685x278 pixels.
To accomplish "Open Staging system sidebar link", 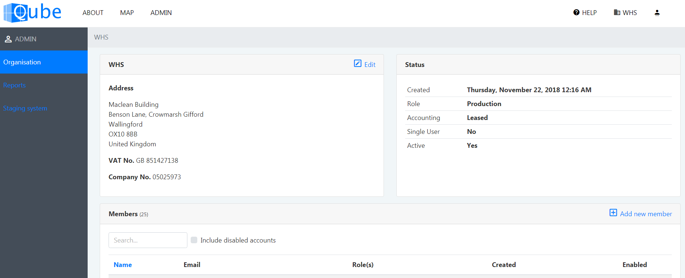I will click(x=25, y=108).
